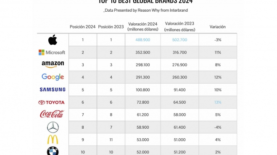
Task: Click the Google logo
Action: 53,77
